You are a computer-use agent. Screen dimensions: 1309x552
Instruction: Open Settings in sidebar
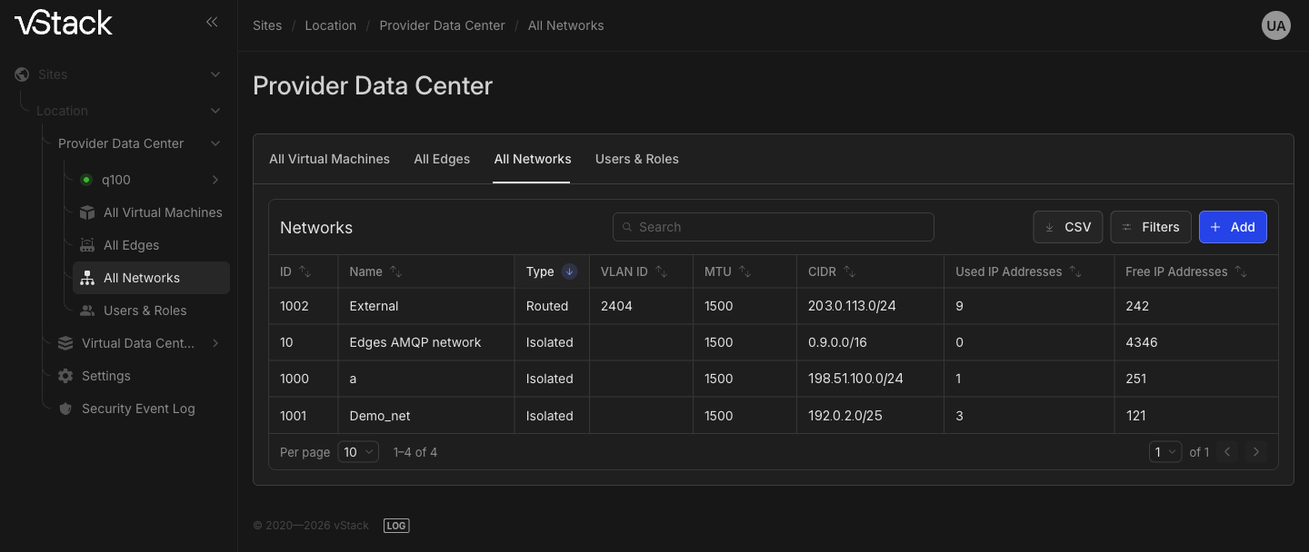[106, 376]
